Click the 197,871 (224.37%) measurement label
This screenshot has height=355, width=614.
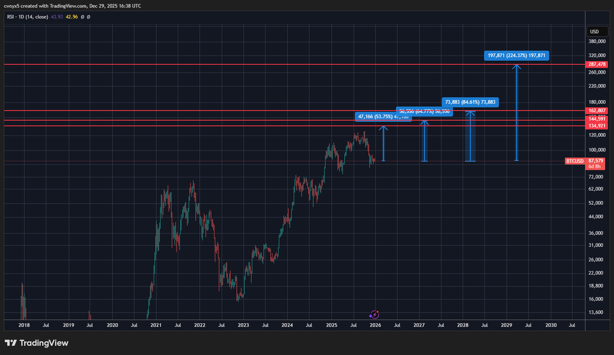point(517,56)
